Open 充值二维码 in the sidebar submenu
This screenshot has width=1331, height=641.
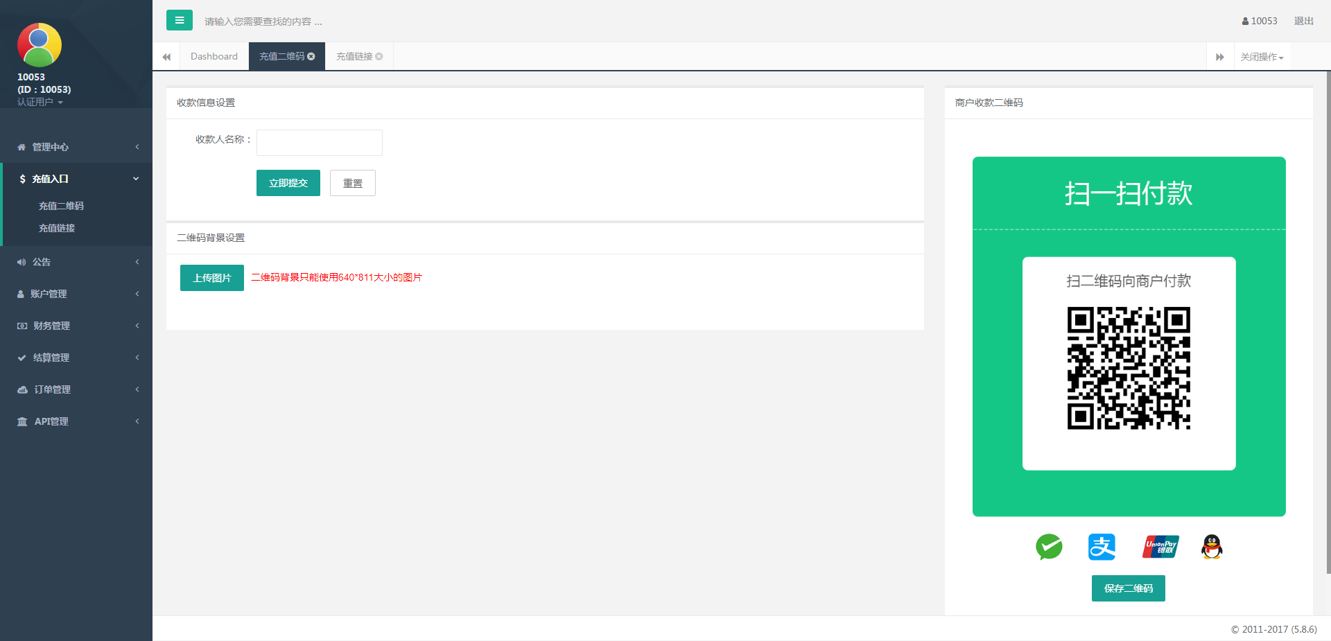(61, 206)
